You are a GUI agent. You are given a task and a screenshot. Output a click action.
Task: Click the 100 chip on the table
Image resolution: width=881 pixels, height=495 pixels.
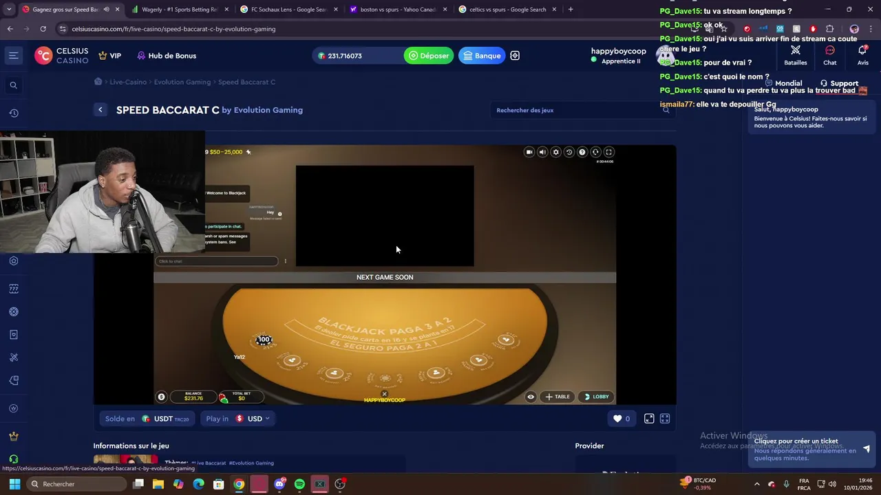(x=264, y=340)
